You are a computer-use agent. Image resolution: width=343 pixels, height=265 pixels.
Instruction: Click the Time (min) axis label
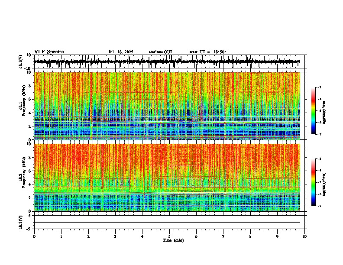pos(173,240)
